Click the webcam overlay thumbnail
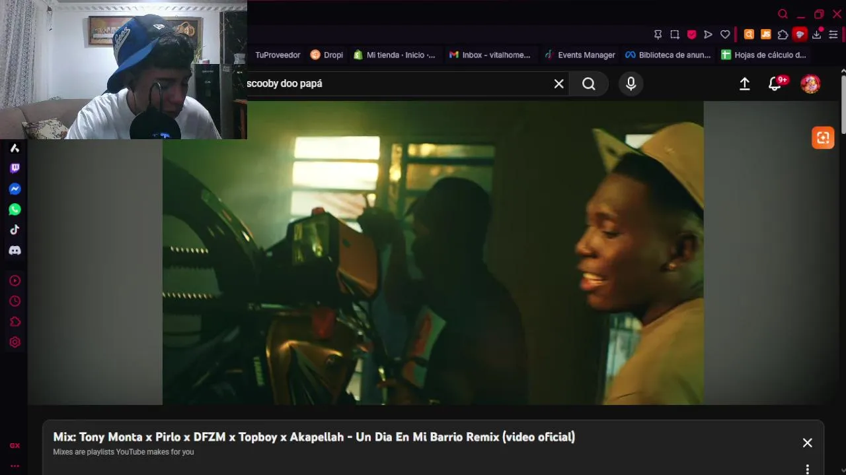 (124, 69)
